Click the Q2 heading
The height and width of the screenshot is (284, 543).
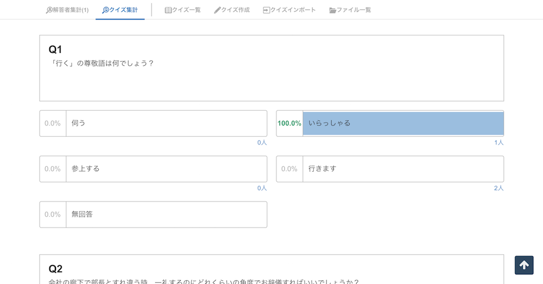[x=55, y=269]
